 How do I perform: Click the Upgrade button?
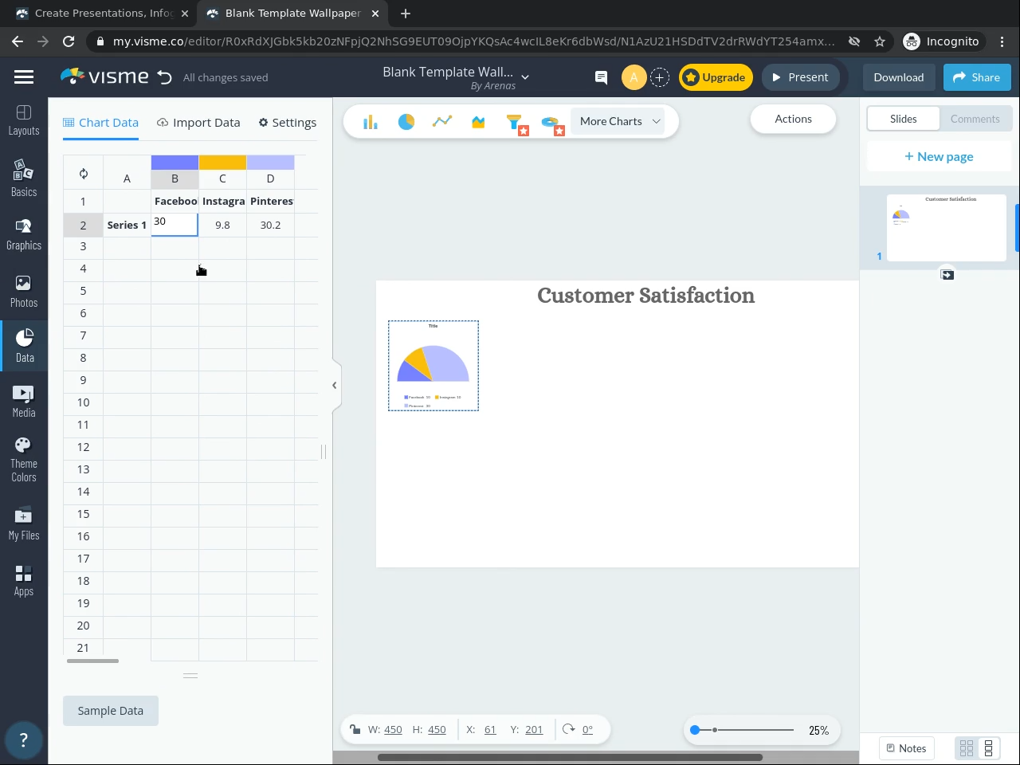point(716,77)
